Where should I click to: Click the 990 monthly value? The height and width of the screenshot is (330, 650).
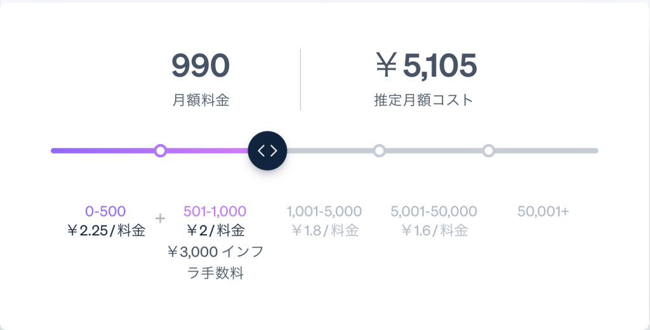coord(200,66)
